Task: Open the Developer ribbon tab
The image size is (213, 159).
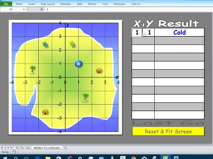Action: point(119,4)
